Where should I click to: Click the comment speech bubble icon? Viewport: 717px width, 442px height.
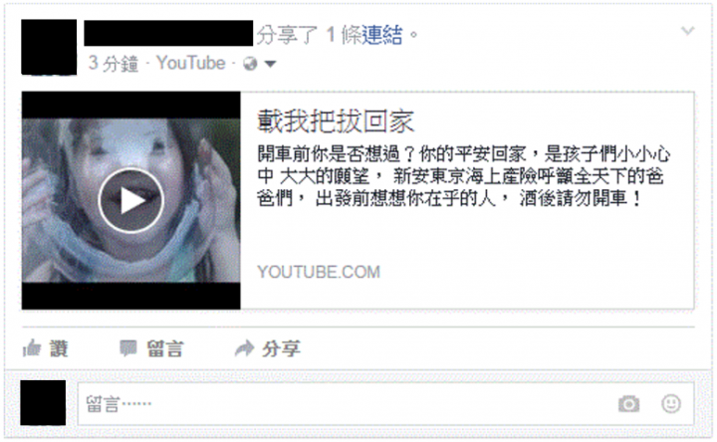coord(128,348)
